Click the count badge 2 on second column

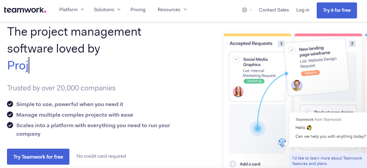(x=352, y=44)
